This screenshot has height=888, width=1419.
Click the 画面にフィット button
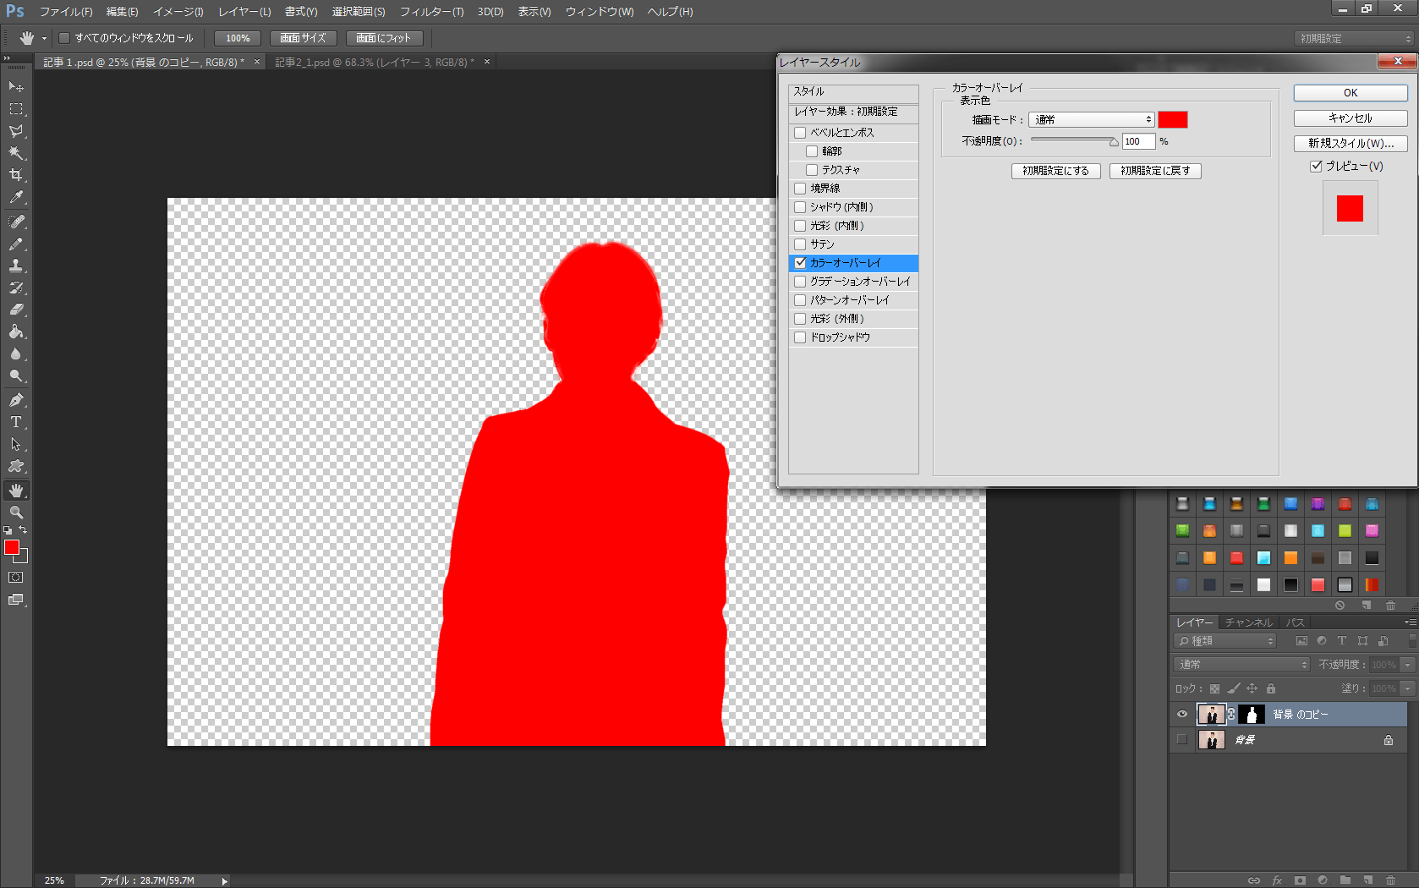[x=384, y=38]
